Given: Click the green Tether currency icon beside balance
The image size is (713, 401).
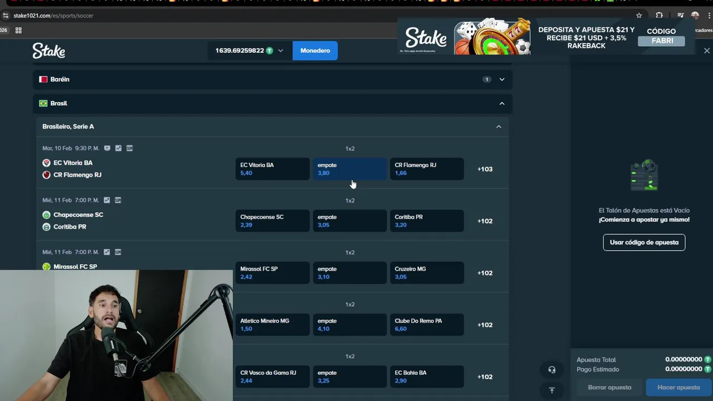Looking at the screenshot, I should [270, 51].
